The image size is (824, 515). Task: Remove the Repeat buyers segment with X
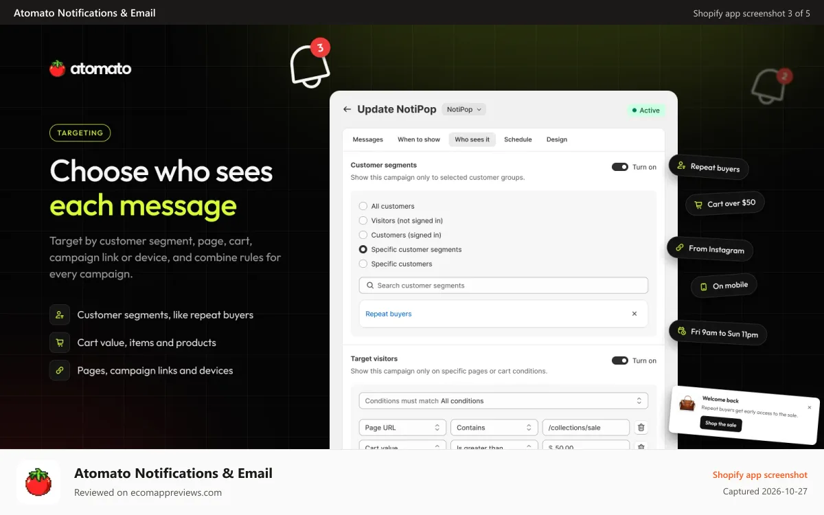pyautogui.click(x=634, y=314)
